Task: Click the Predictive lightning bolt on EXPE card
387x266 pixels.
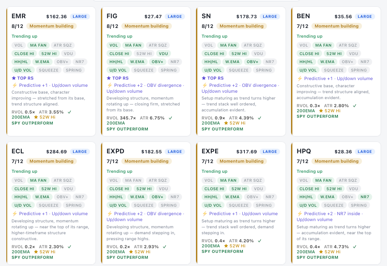Action: (205, 213)
